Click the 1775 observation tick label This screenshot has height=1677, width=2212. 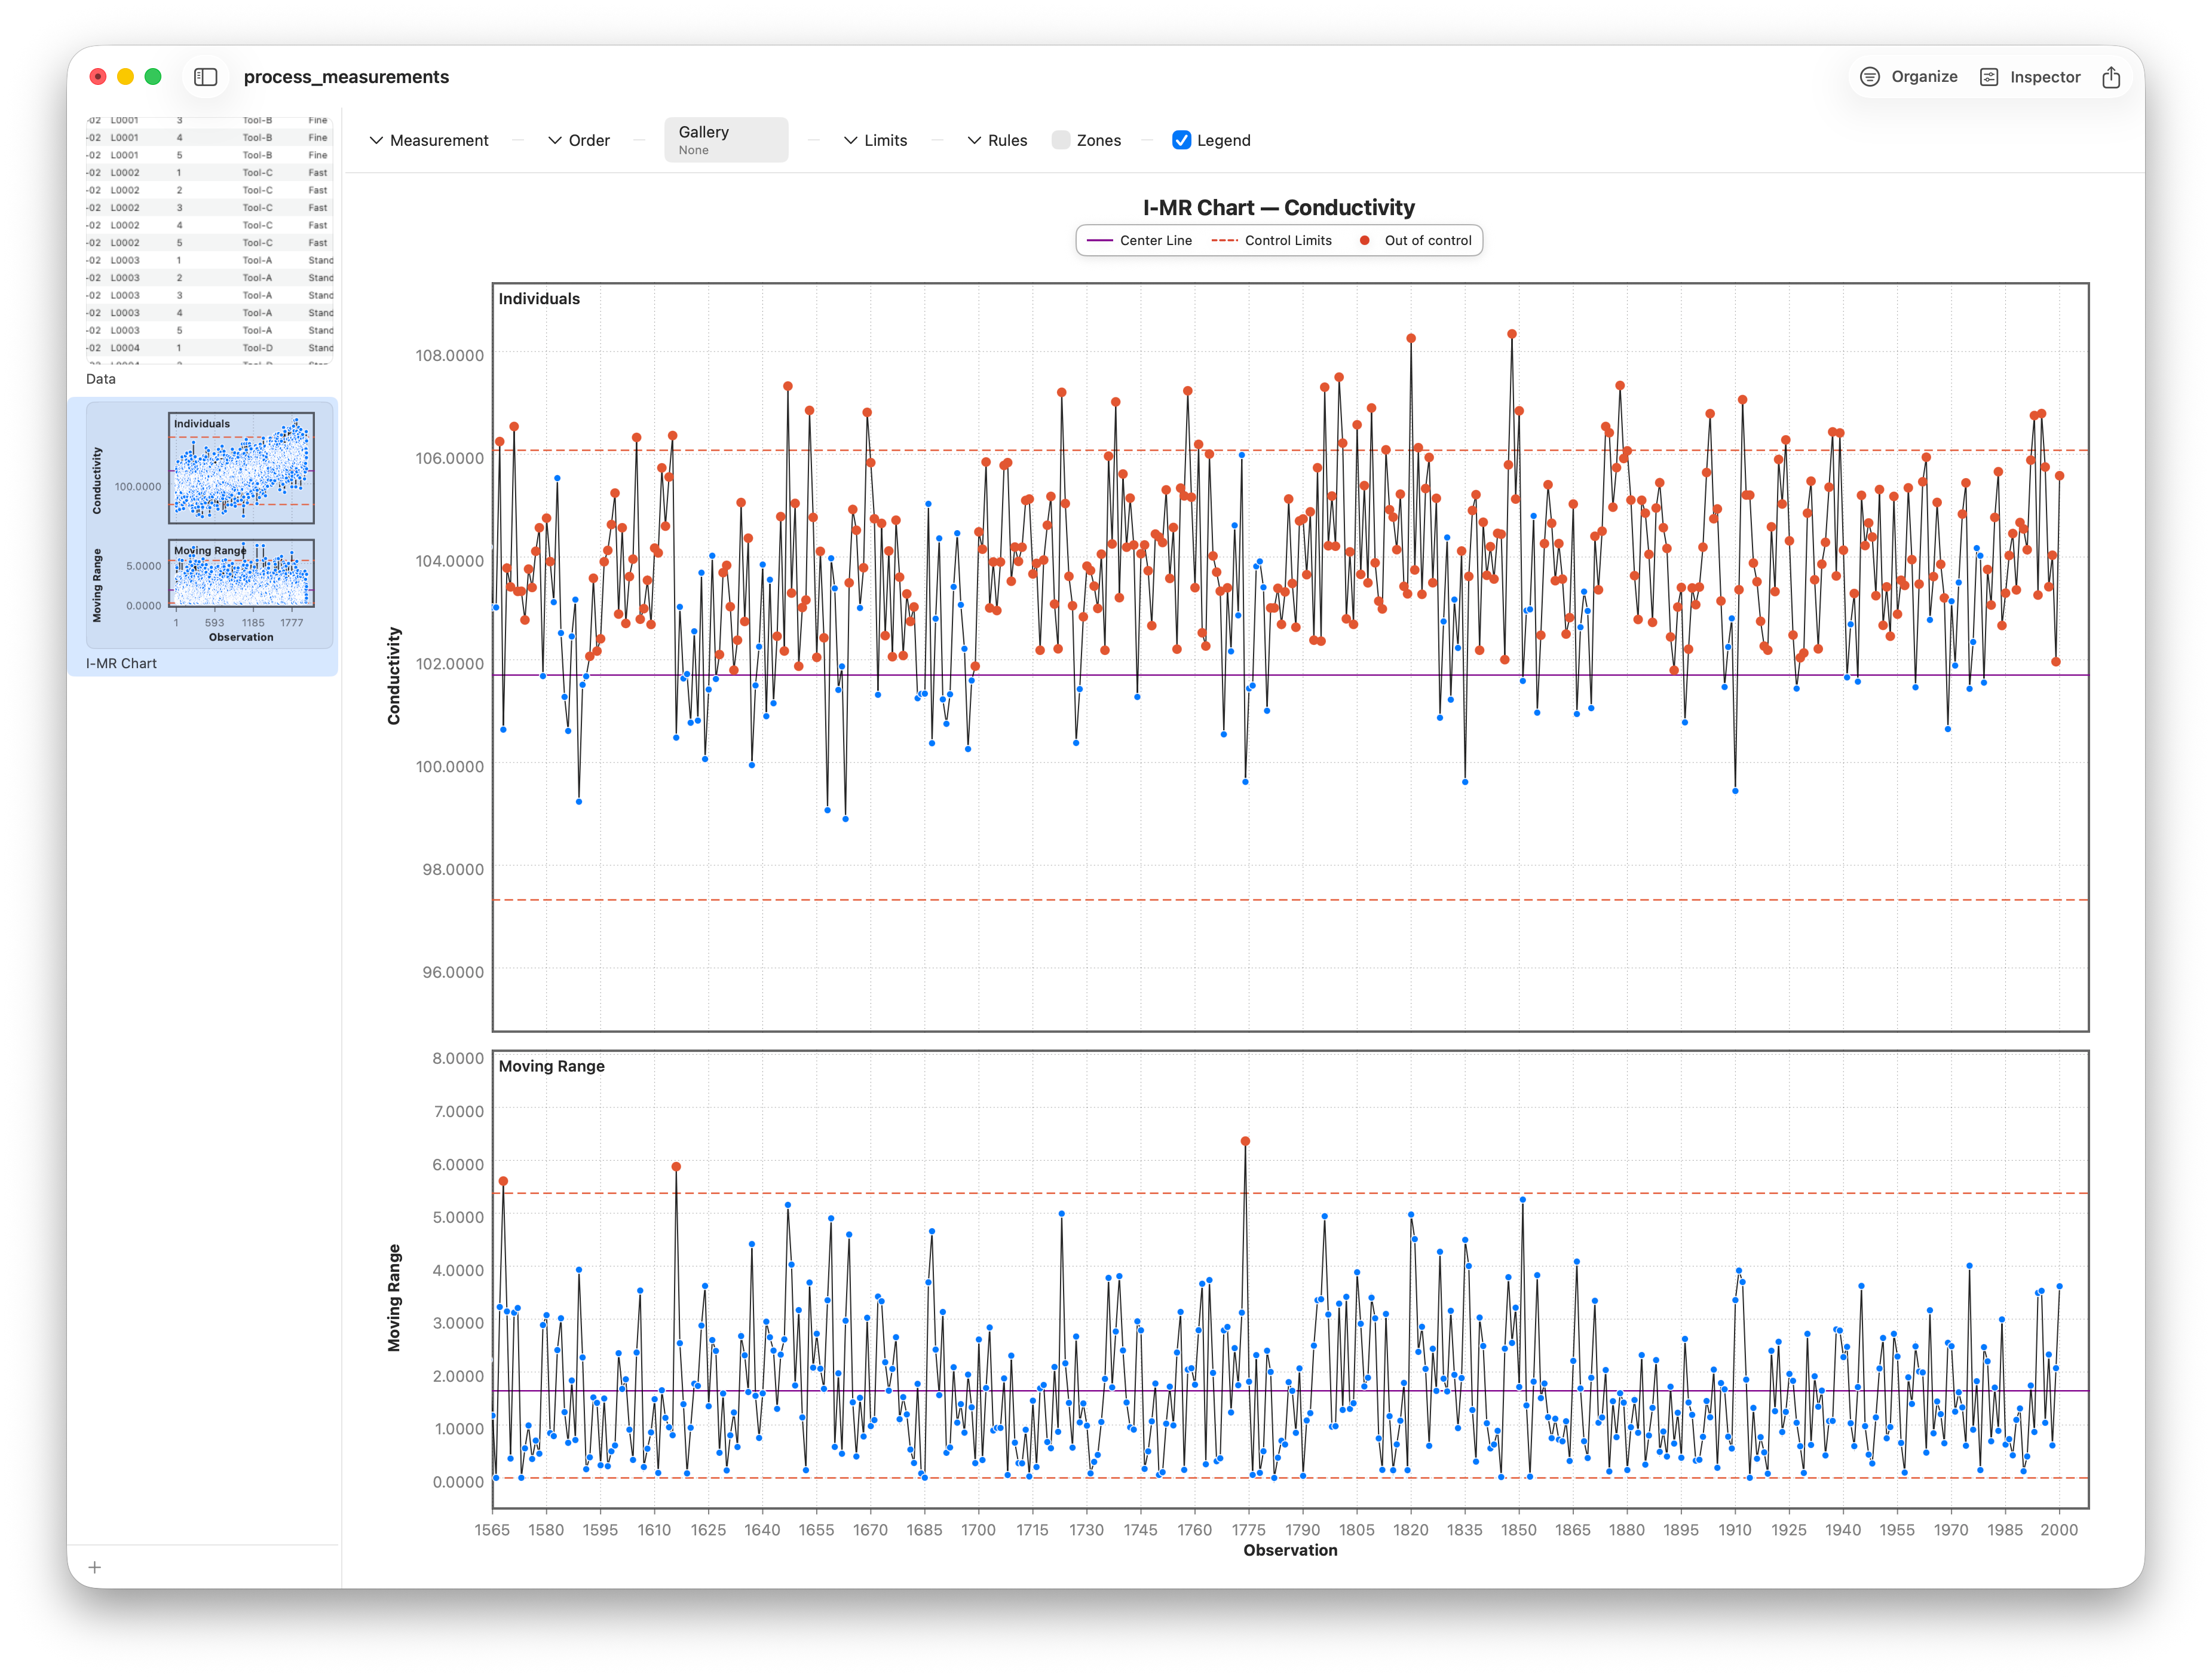(1248, 1530)
